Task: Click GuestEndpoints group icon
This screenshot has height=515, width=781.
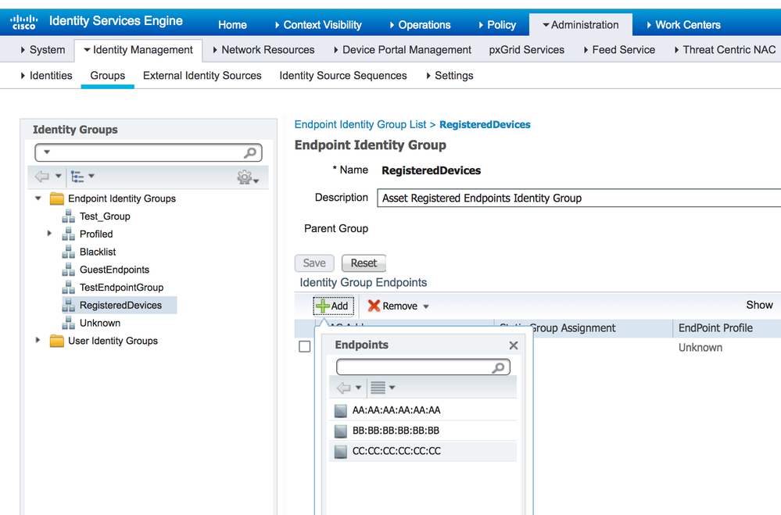Action: tap(69, 270)
